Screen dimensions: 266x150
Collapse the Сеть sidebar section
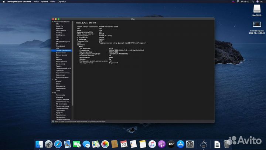click(53, 79)
